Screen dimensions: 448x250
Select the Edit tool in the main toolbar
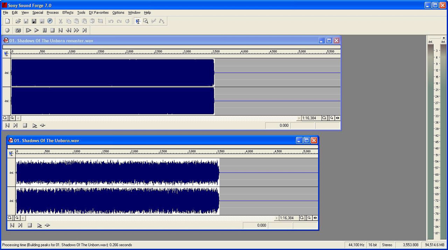pos(138,21)
